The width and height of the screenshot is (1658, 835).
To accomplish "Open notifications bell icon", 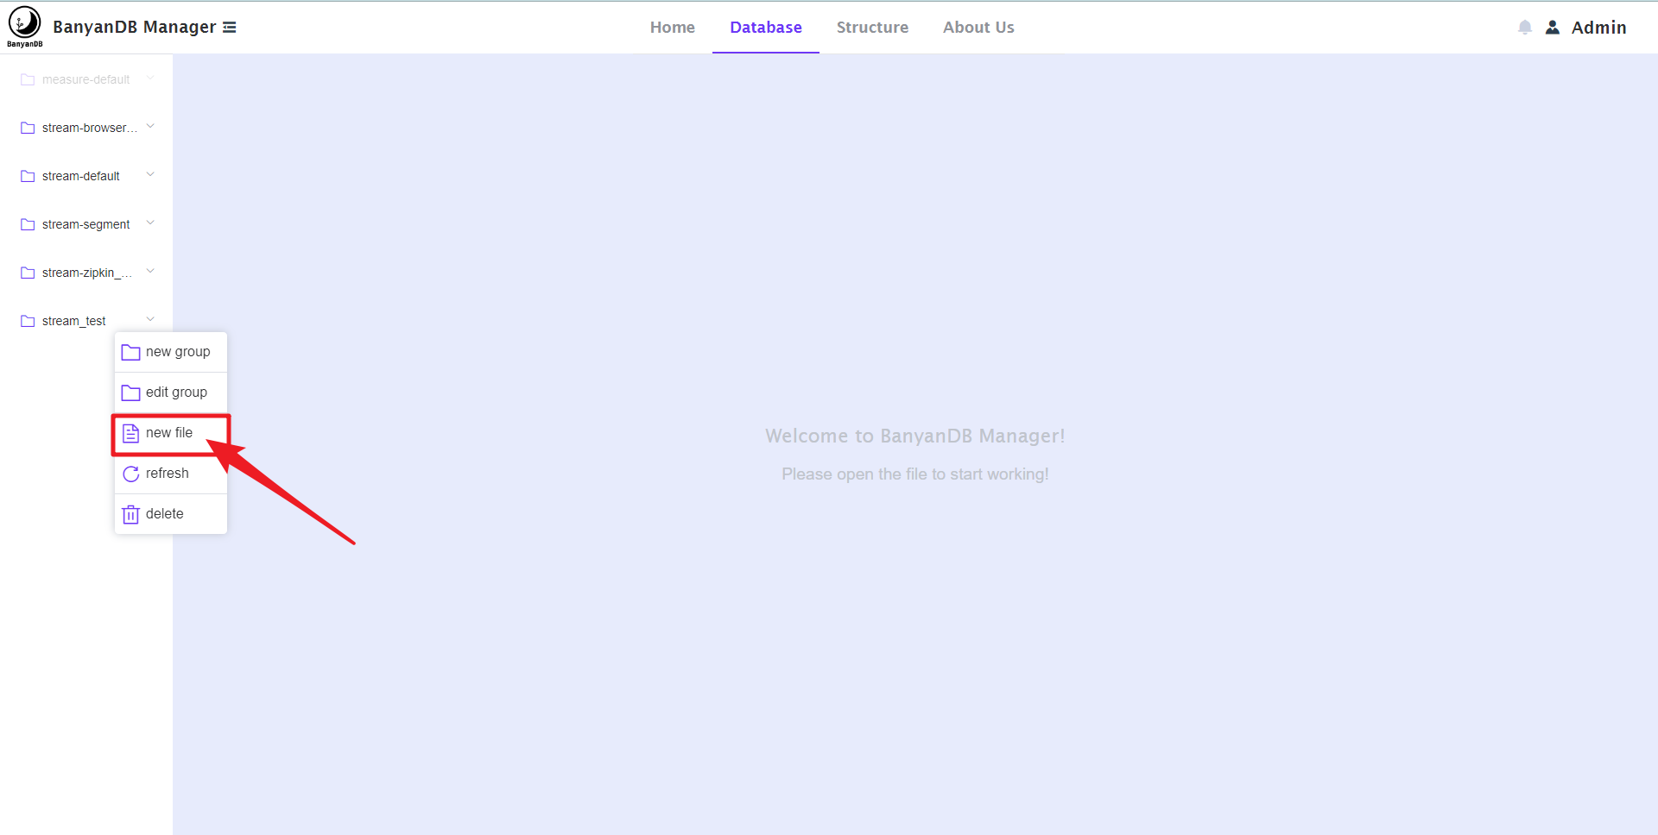I will pos(1525,28).
